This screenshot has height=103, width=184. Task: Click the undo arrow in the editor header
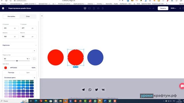point(150,8)
